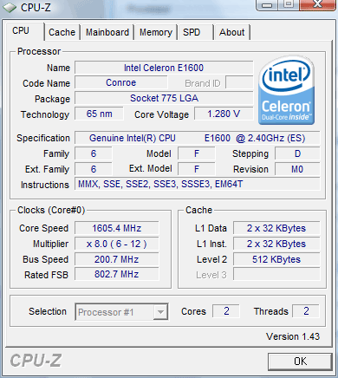Click the Core Speed value field

(117, 228)
